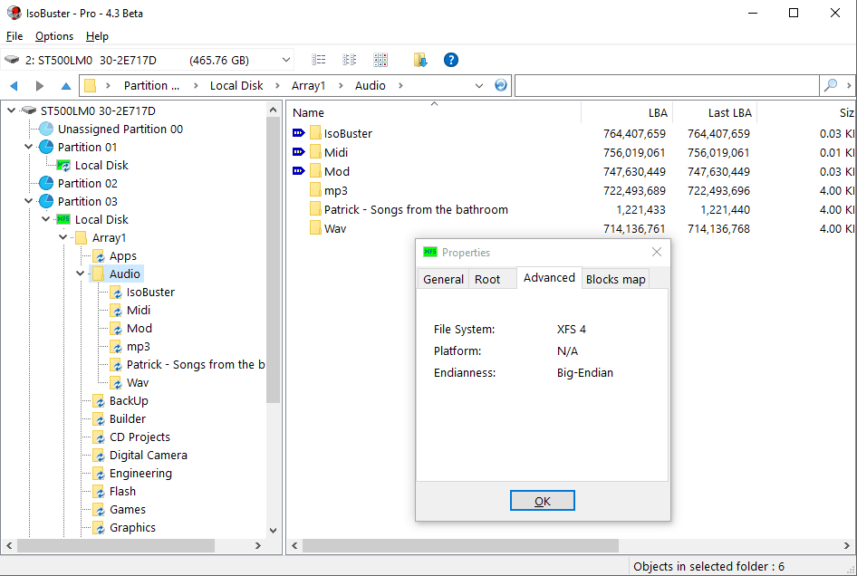Close the Properties dialog
Image resolution: width=857 pixels, height=576 pixels.
coord(657,252)
